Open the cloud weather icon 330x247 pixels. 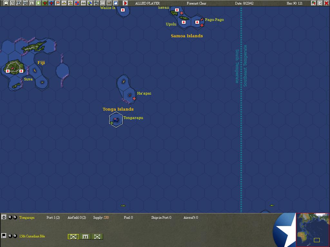point(116,3)
